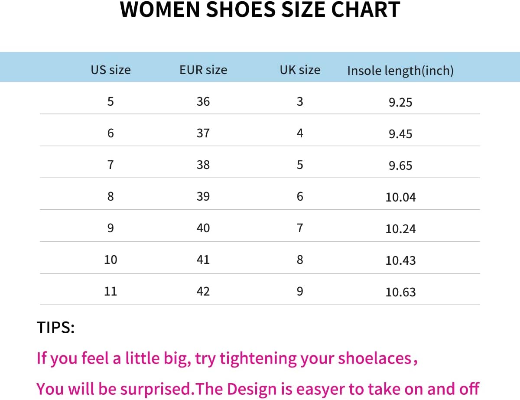Viewport: 520px width, 400px height.
Task: Select US size 5 cell
Action: [110, 101]
